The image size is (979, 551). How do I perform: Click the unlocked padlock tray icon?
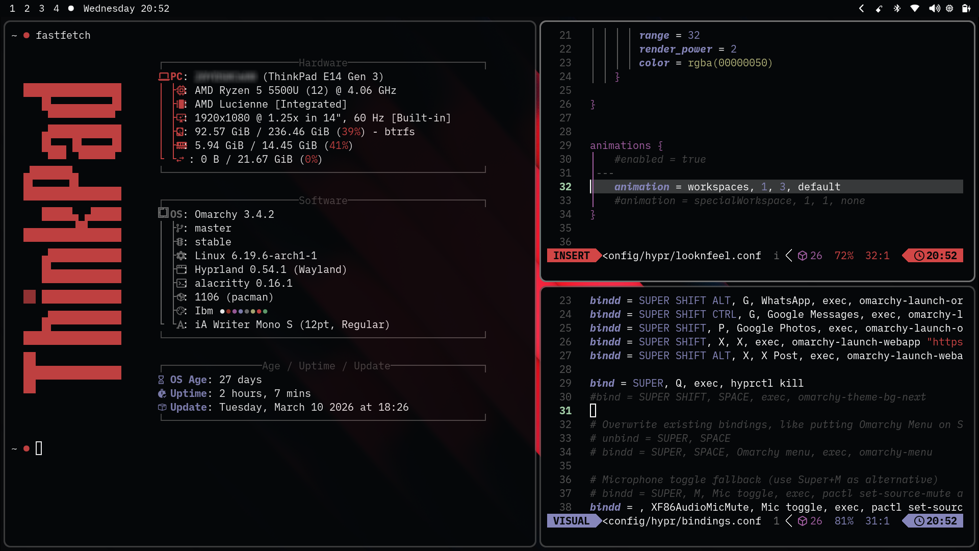point(879,8)
